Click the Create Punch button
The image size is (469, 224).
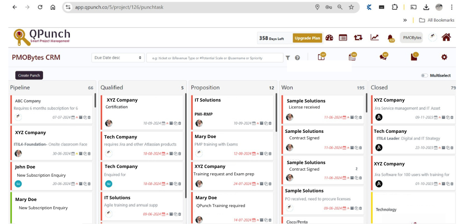tap(29, 76)
